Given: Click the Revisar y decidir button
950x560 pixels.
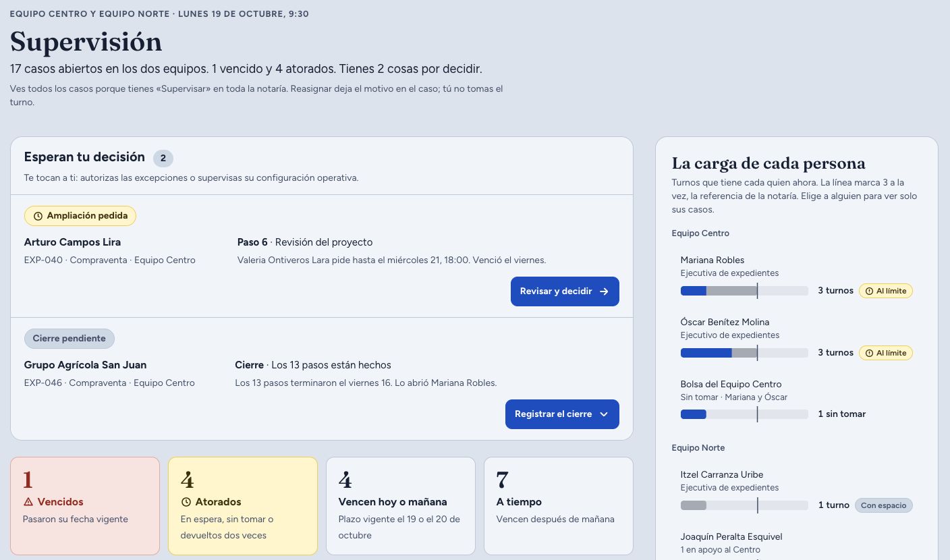Looking at the screenshot, I should click(565, 291).
